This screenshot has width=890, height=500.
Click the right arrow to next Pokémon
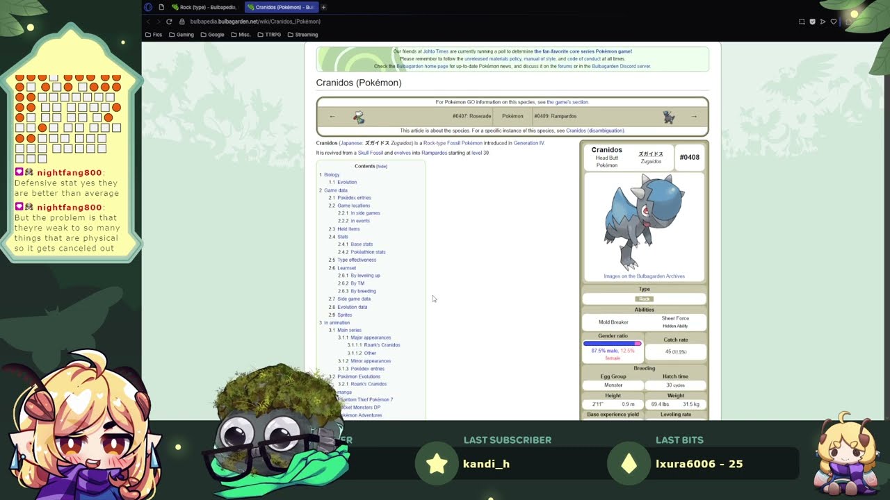point(694,117)
